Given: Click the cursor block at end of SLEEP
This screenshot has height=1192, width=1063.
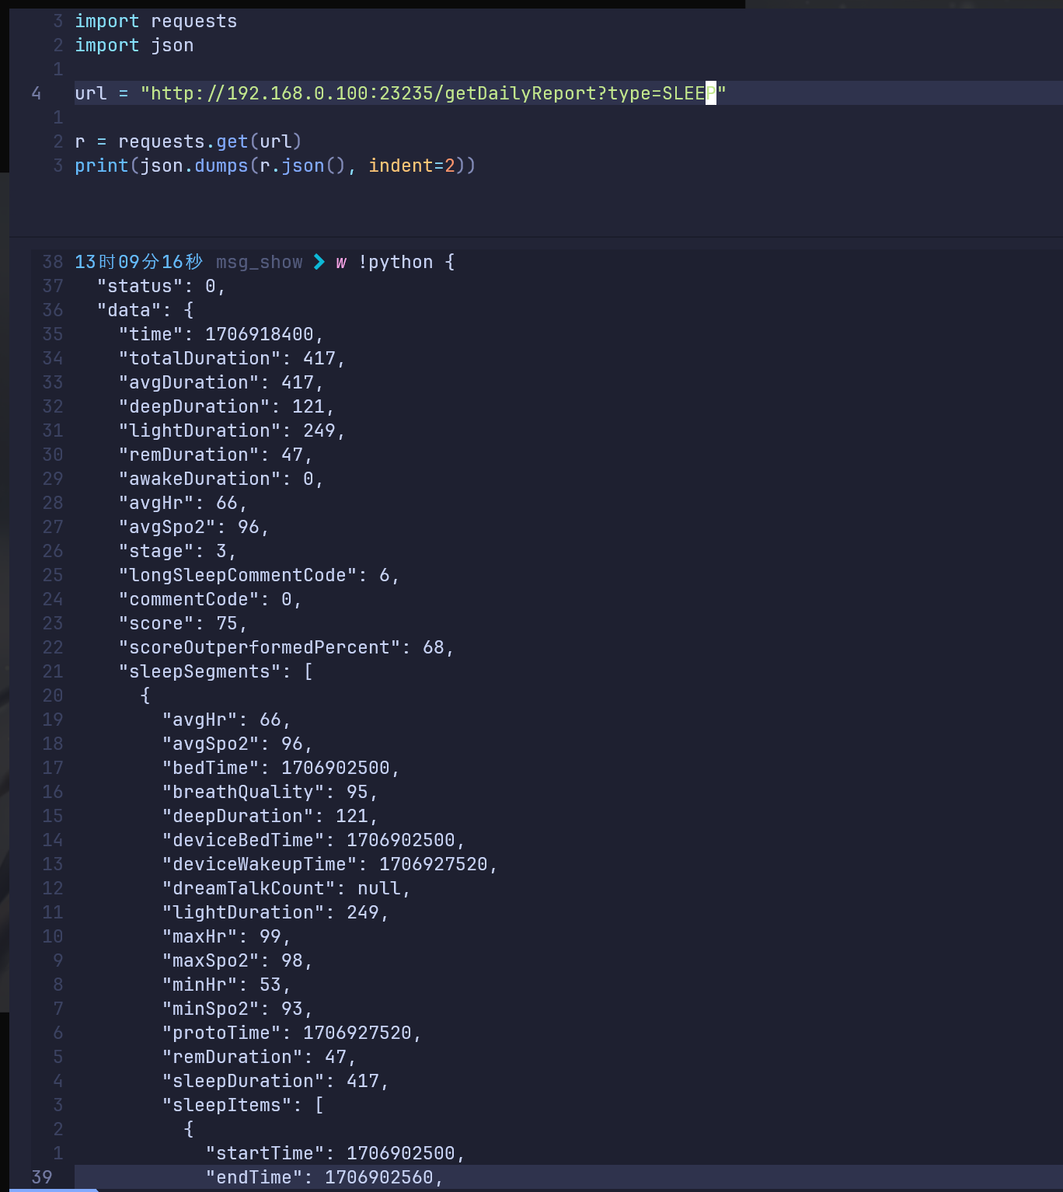Looking at the screenshot, I should tap(710, 93).
